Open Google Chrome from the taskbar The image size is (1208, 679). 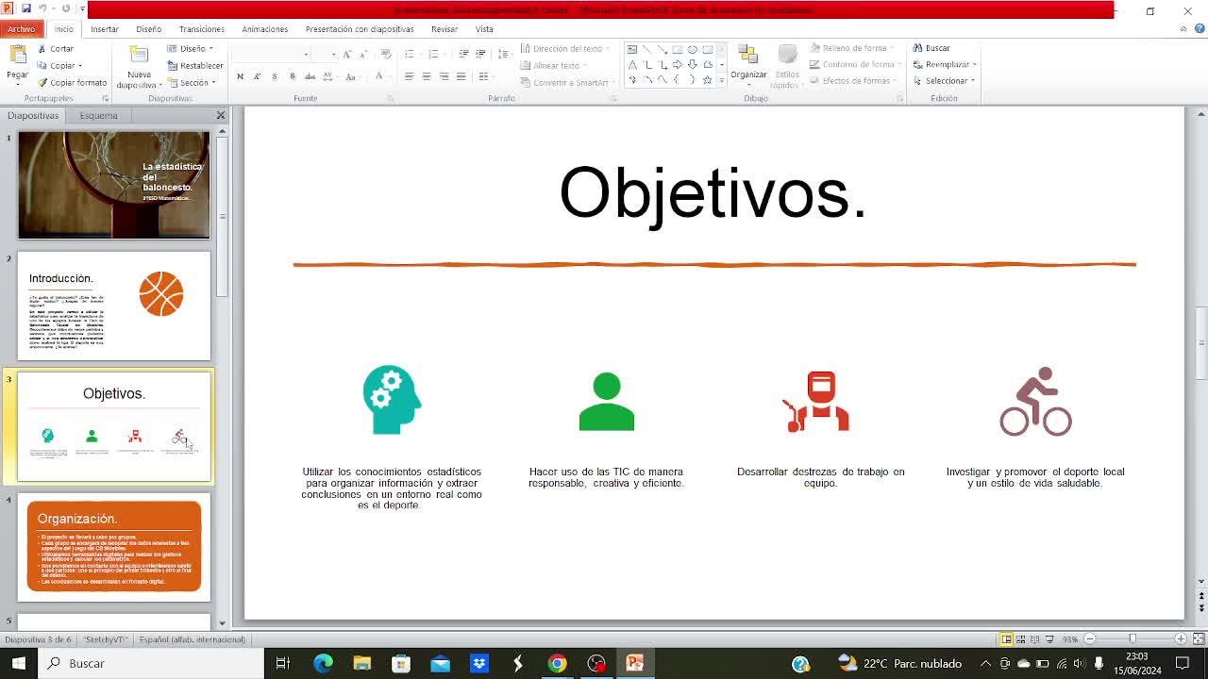click(557, 664)
